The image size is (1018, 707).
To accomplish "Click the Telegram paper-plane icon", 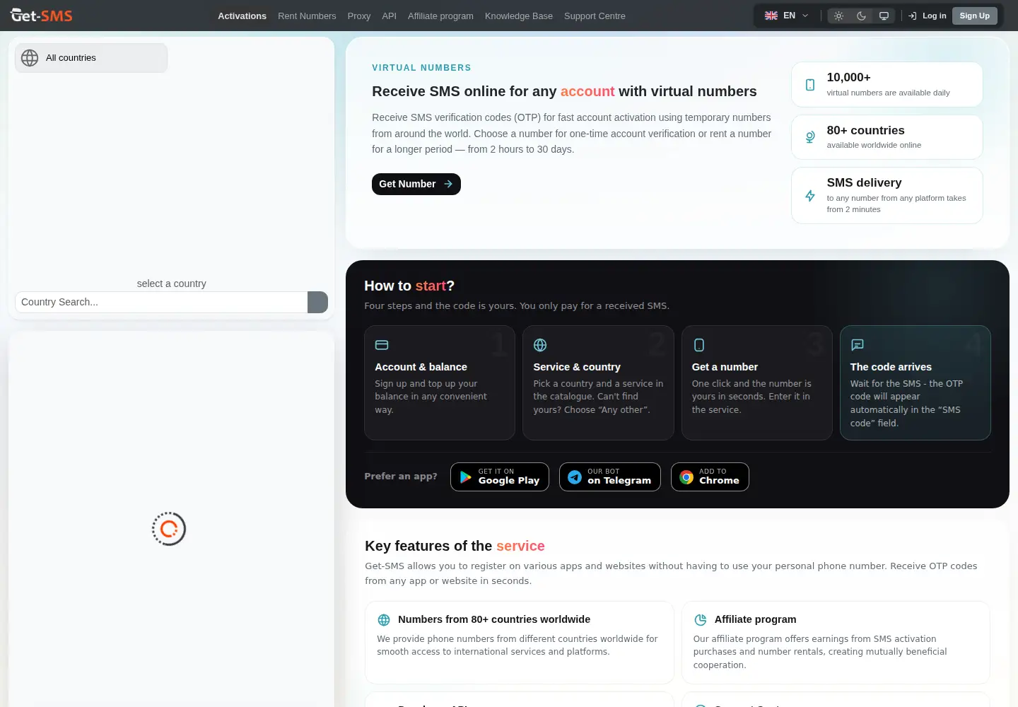I will coord(575,477).
